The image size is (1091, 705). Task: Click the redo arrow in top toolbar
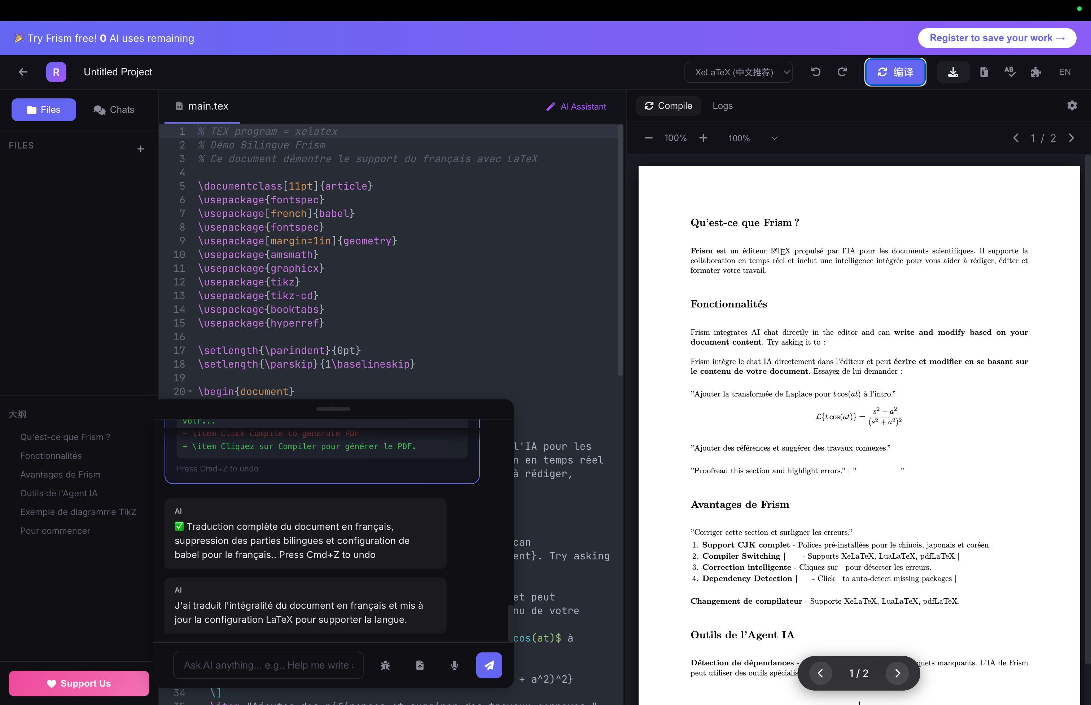tap(842, 72)
